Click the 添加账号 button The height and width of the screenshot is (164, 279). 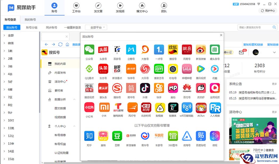[x=12, y=28]
